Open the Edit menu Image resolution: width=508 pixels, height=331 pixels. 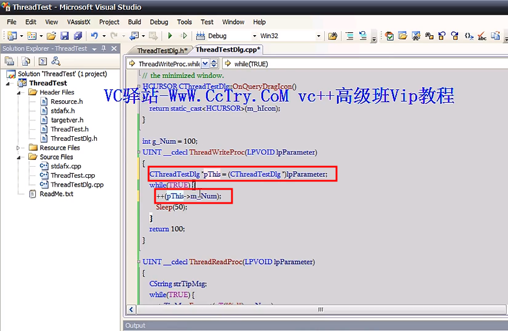point(31,22)
